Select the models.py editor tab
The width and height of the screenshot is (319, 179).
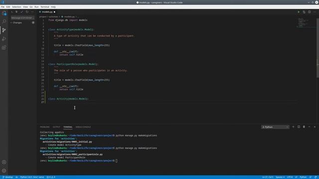click(47, 12)
